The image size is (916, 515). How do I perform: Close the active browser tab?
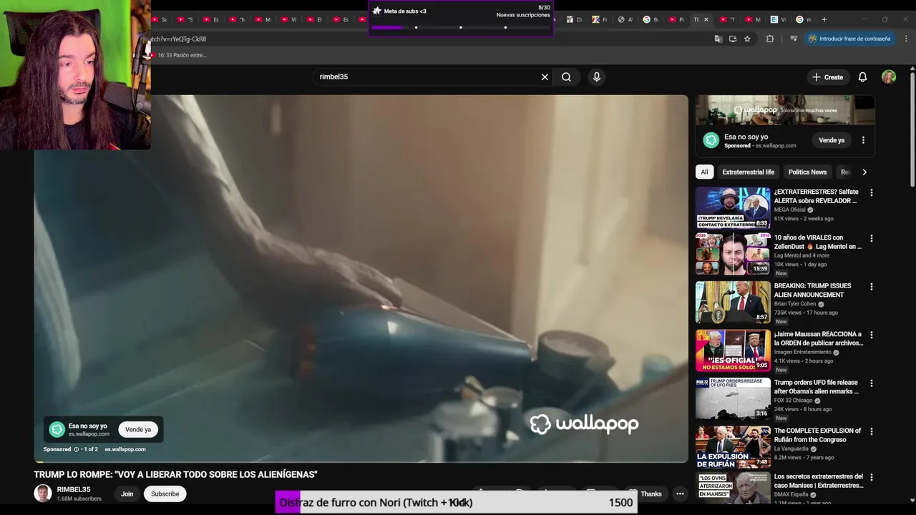(x=706, y=19)
